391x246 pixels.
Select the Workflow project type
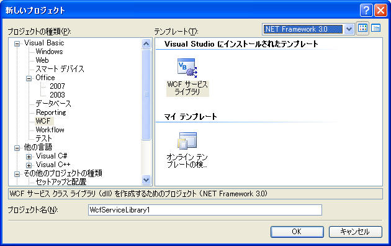(x=50, y=130)
